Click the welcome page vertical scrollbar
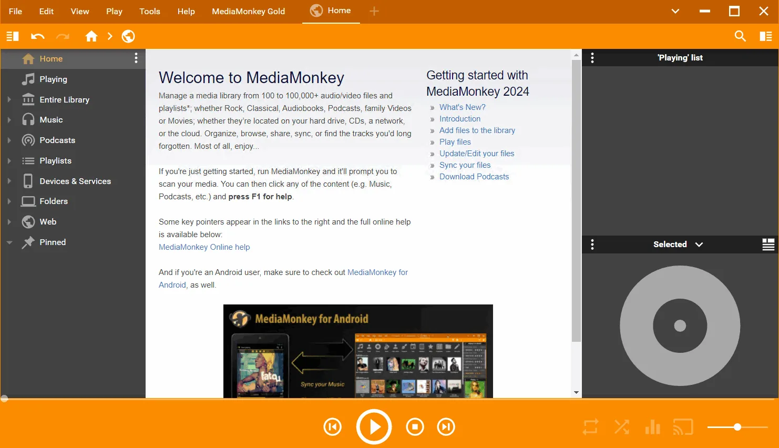This screenshot has width=779, height=448. pyautogui.click(x=577, y=202)
